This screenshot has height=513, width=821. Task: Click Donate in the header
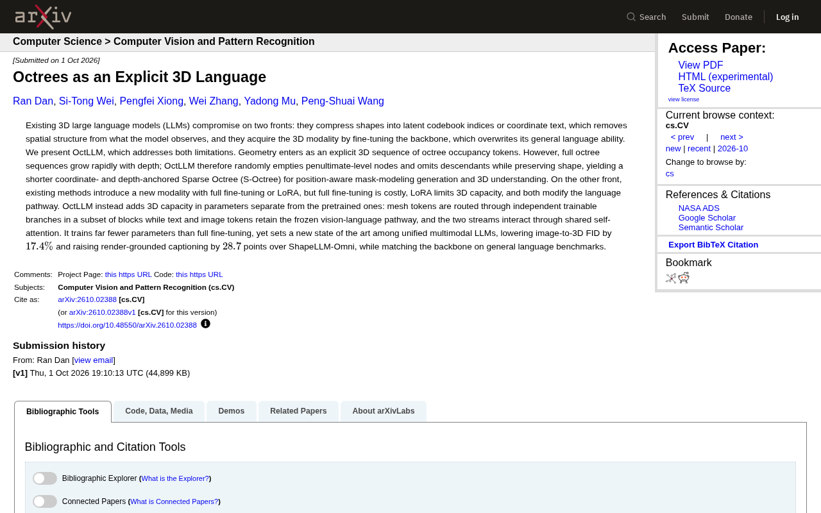click(738, 17)
